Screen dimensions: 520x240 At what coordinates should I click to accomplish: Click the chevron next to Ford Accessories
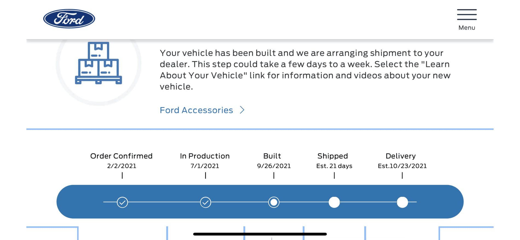tap(242, 110)
